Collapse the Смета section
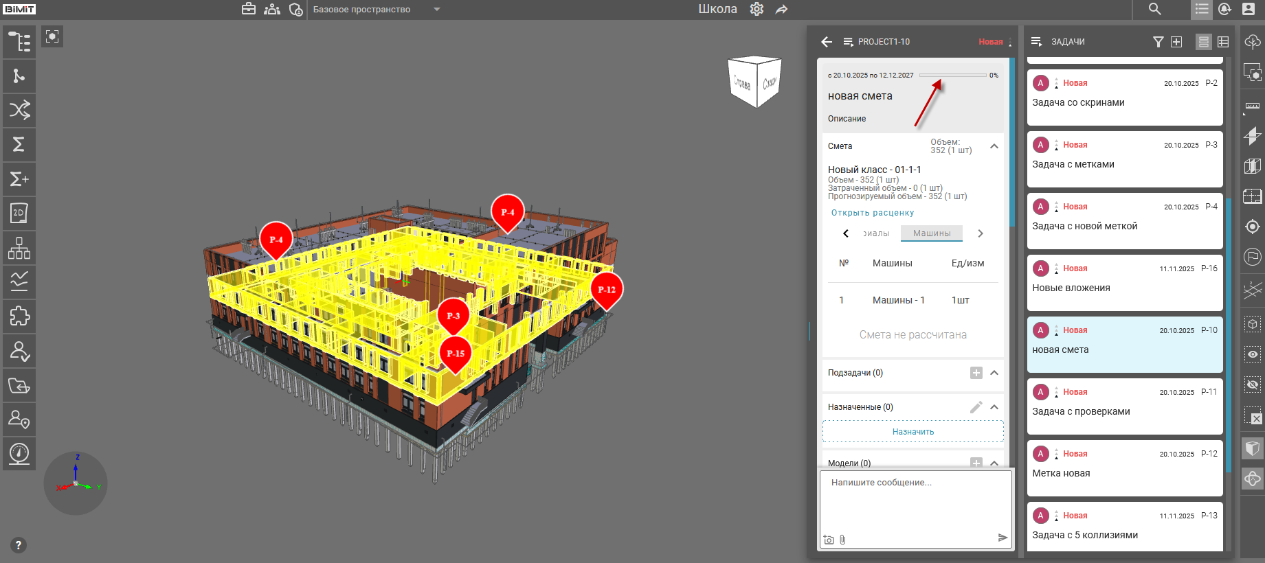The width and height of the screenshot is (1265, 563). [x=994, y=146]
